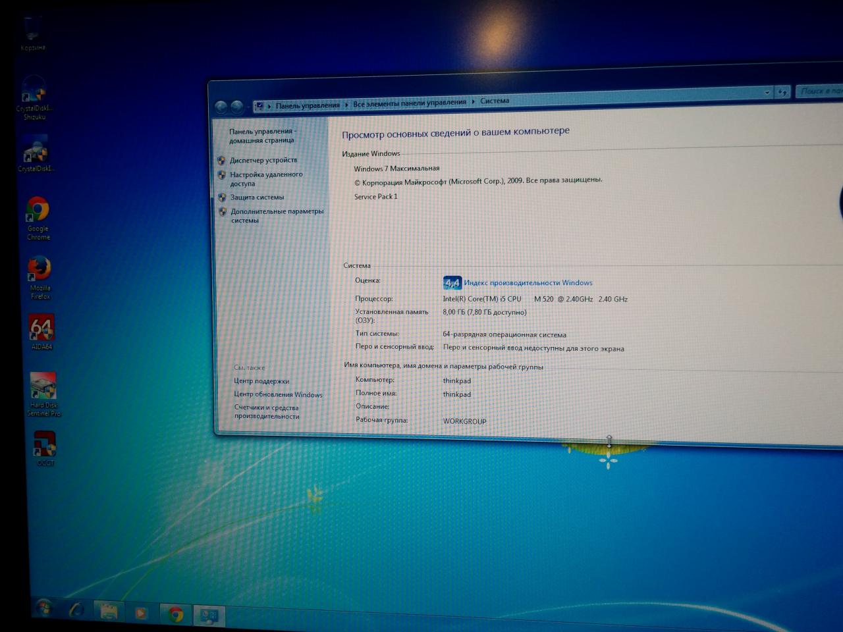
Task: Open Windows Explorer from the taskbar
Action: [109, 613]
